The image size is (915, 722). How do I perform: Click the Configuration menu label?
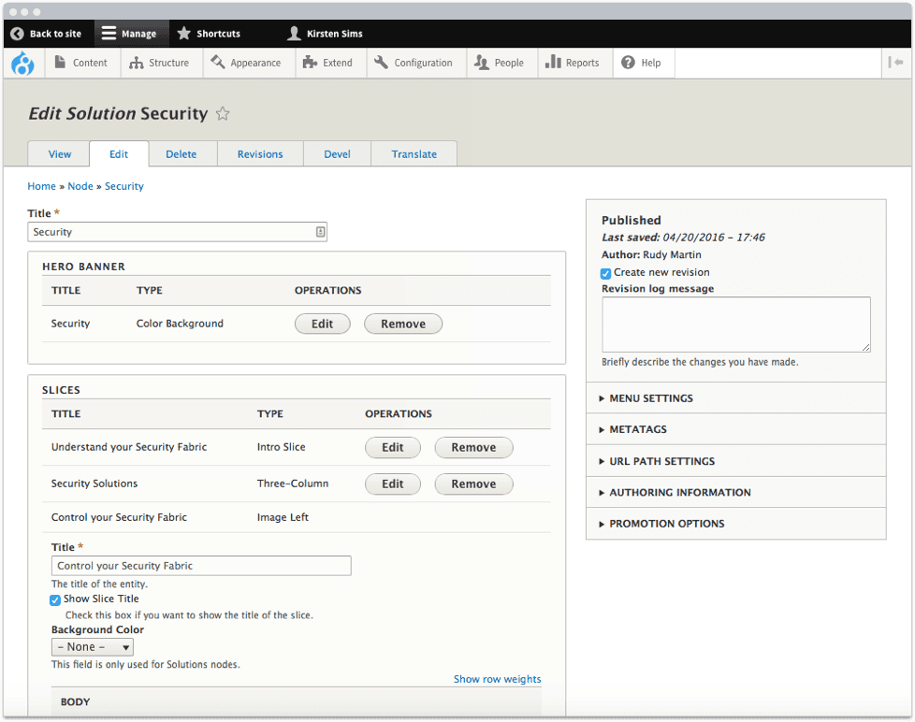423,63
